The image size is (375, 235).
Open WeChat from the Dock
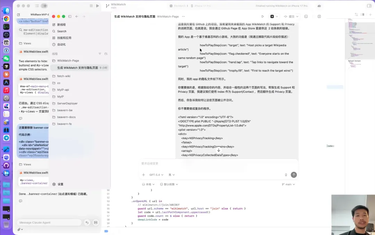pos(7,58)
